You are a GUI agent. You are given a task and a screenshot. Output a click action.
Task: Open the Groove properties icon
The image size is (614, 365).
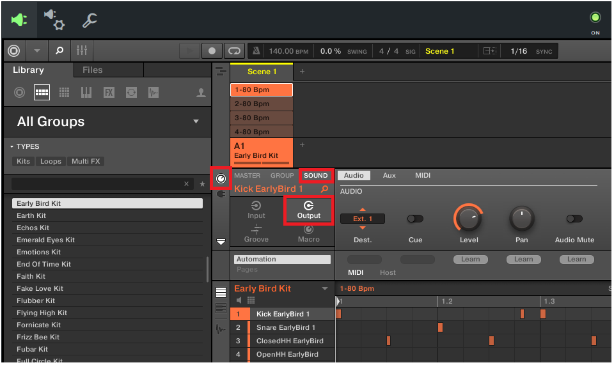coord(256,233)
